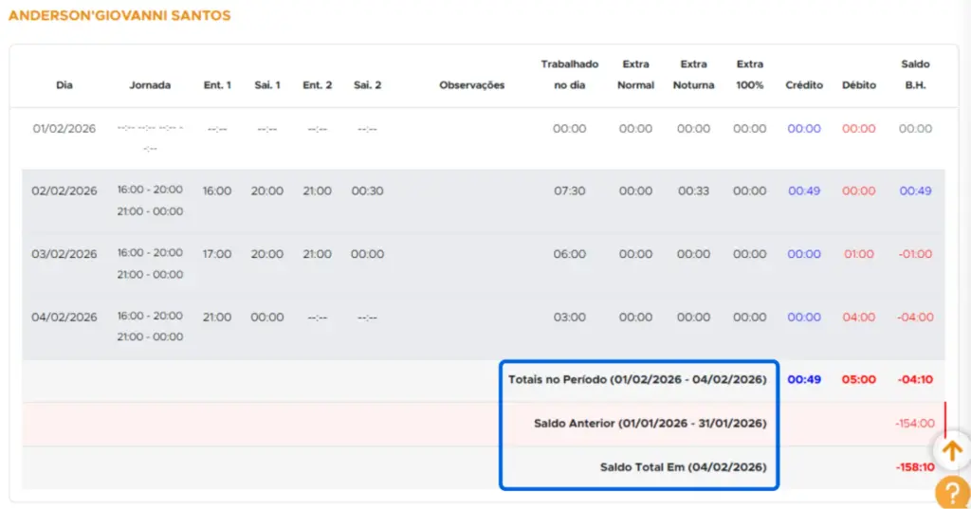The image size is (971, 509).
Task: Select the Débito column header
Action: click(x=859, y=85)
